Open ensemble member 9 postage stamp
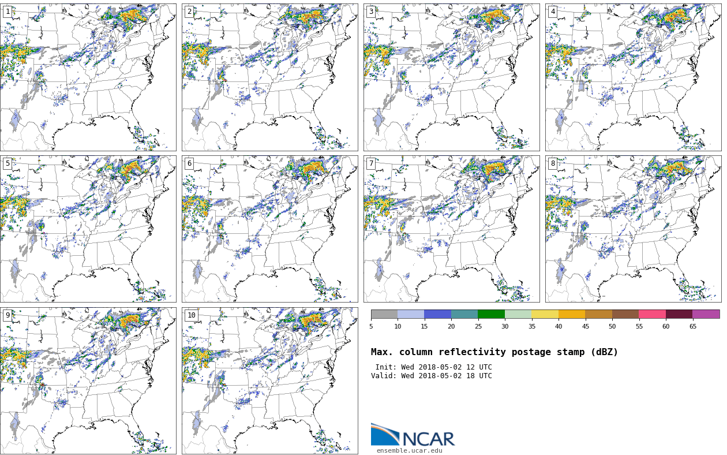727x455 pixels. [88, 381]
